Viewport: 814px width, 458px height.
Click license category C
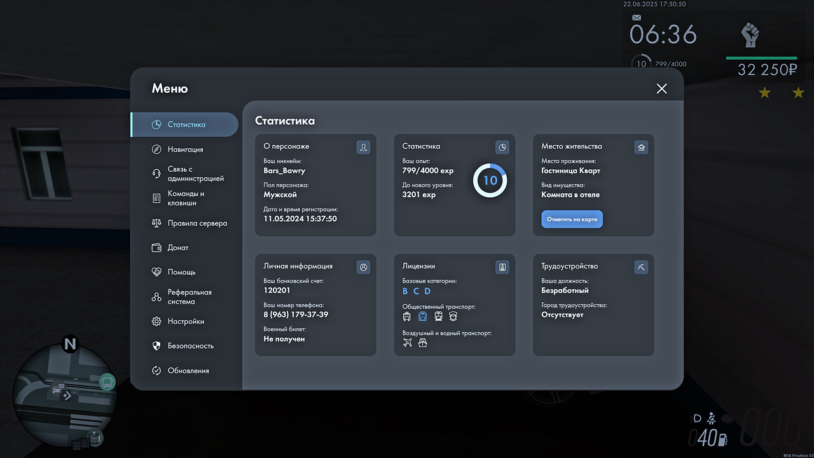416,291
